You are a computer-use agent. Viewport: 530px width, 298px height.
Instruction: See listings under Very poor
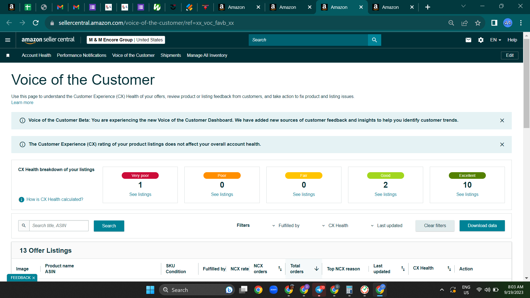click(140, 195)
